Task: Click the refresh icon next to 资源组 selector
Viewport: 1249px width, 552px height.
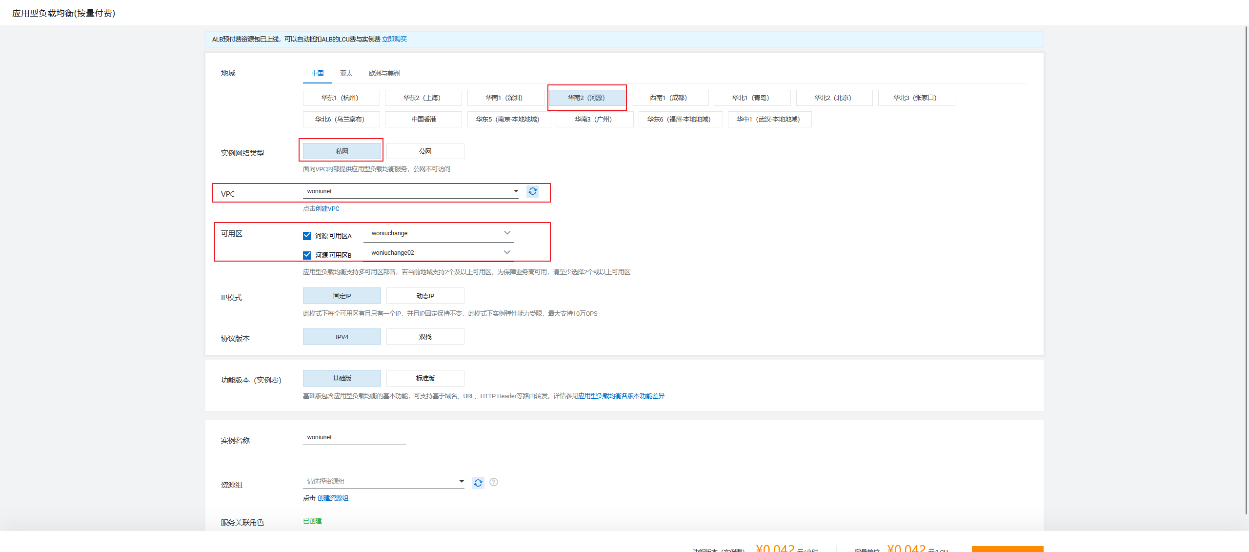Action: (478, 483)
